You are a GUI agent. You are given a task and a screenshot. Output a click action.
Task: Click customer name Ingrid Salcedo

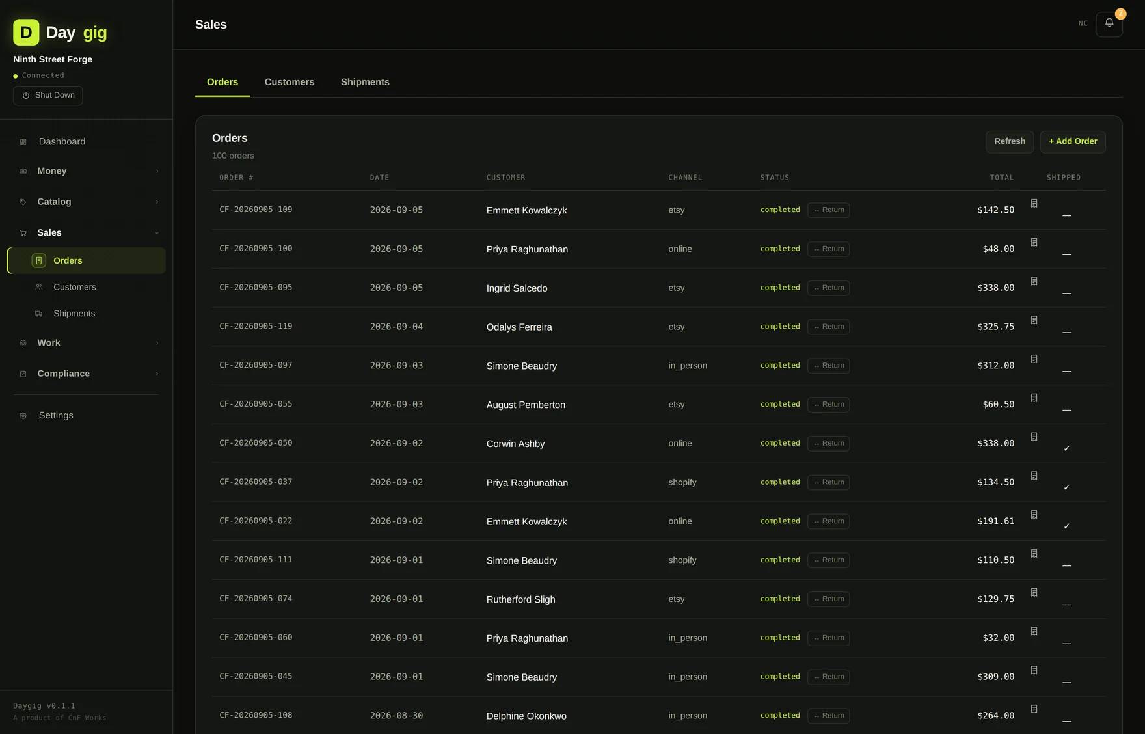click(x=517, y=288)
